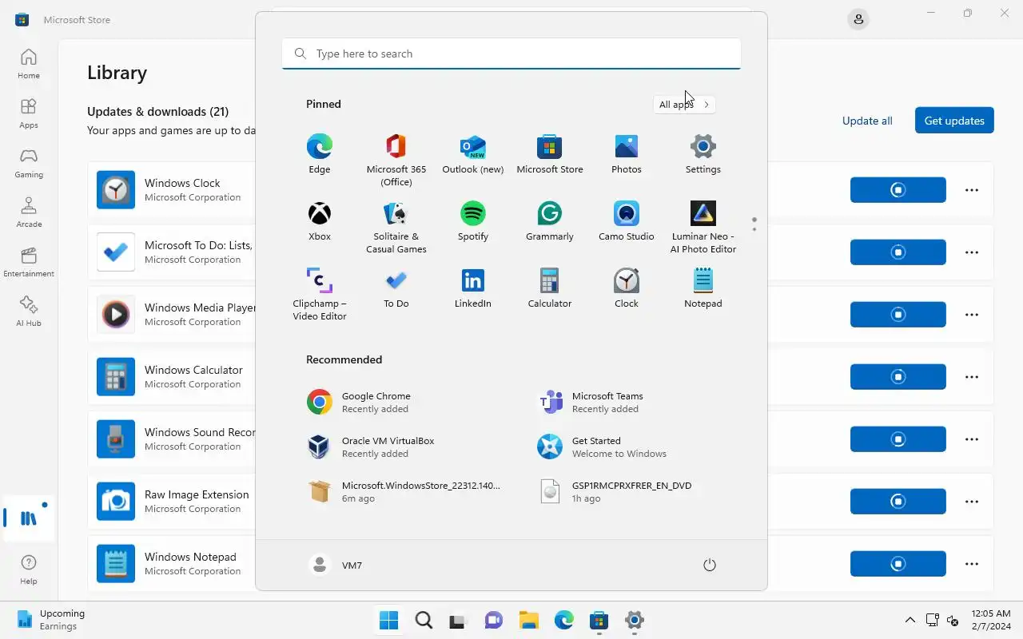Launch recommended Oracle VM VirtualBox
Viewport: 1023px width, 639px height.
(396, 447)
